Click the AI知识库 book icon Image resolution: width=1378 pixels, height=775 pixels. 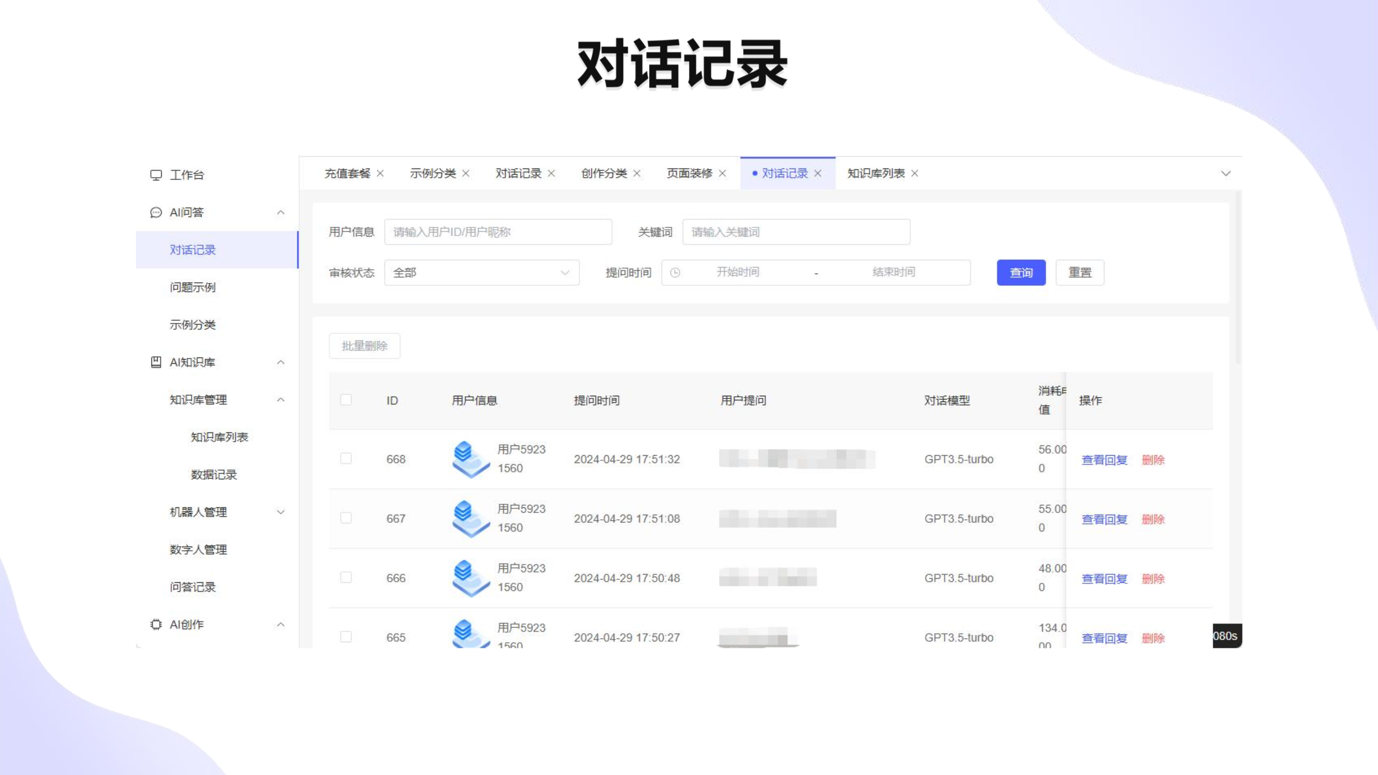[x=156, y=362]
